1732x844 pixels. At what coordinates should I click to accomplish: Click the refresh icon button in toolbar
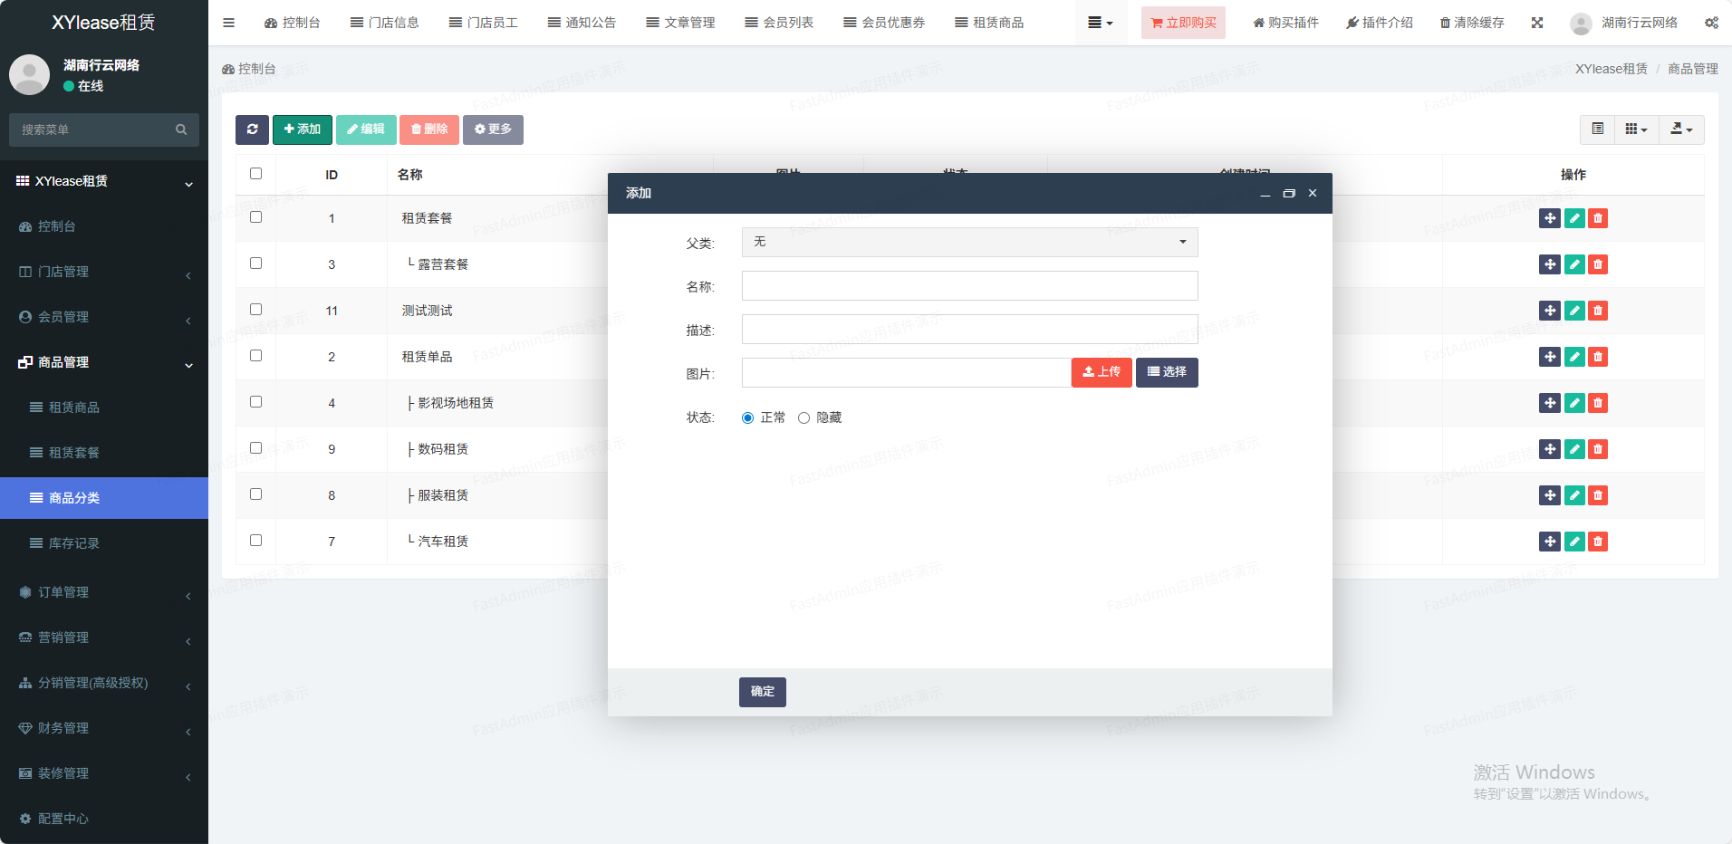(x=252, y=129)
